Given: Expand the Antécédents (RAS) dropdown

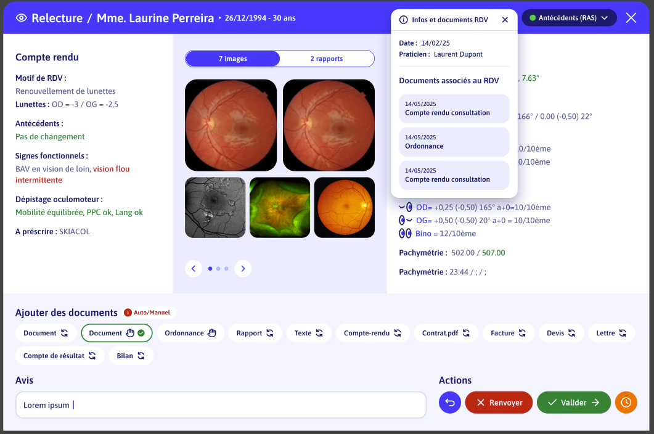Looking at the screenshot, I should pyautogui.click(x=568, y=18).
